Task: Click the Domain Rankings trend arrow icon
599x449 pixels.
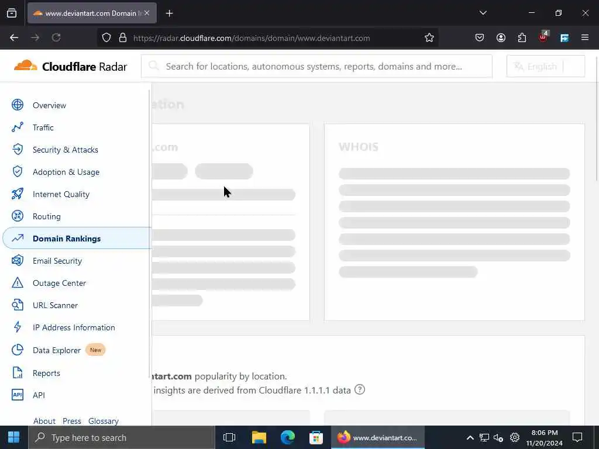Action: [x=17, y=239]
